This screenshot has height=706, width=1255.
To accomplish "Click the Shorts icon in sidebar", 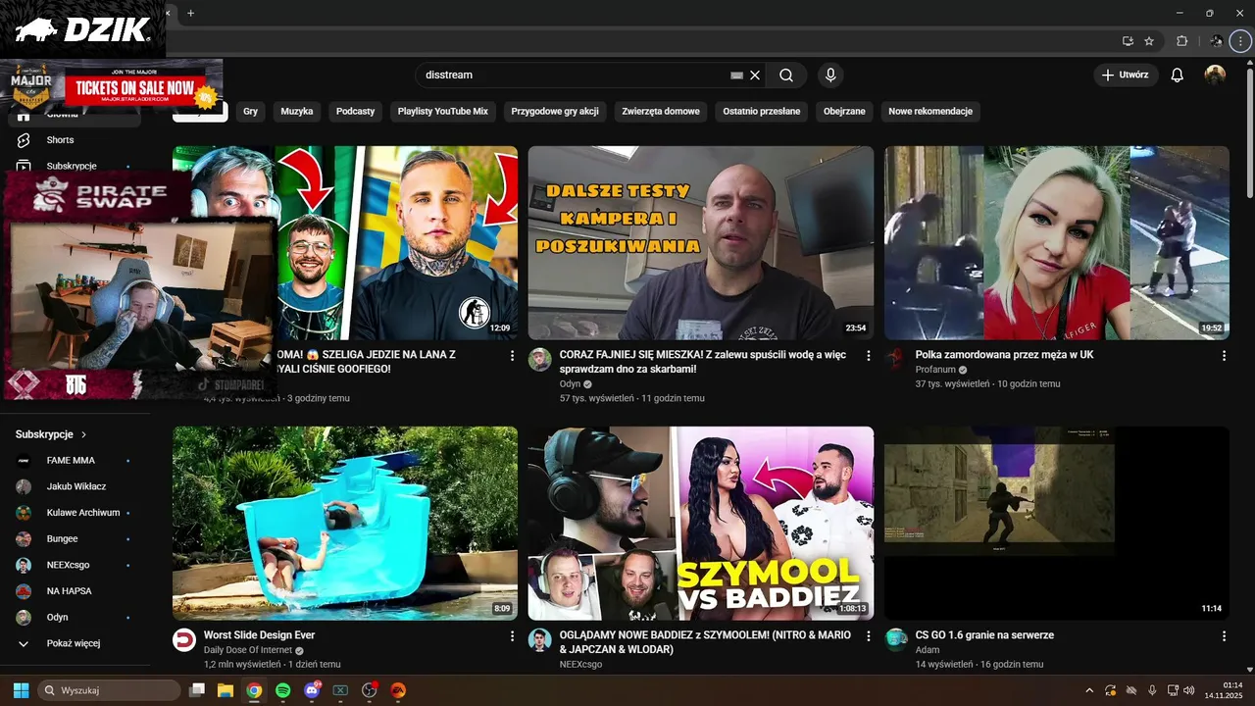I will pos(24,140).
